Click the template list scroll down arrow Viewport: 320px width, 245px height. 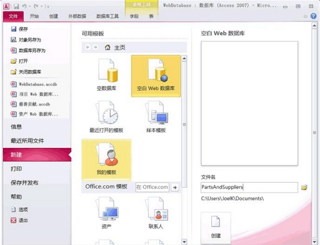pos(184,242)
